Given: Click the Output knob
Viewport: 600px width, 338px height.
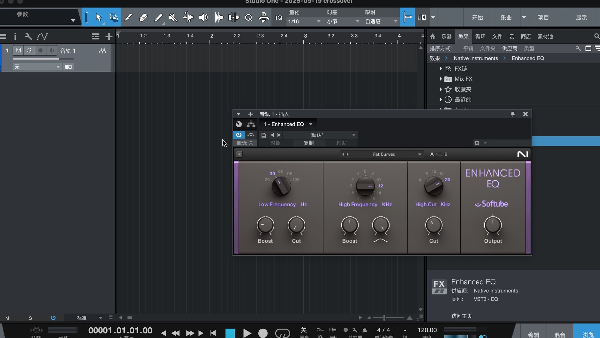Looking at the screenshot, I should 493,225.
